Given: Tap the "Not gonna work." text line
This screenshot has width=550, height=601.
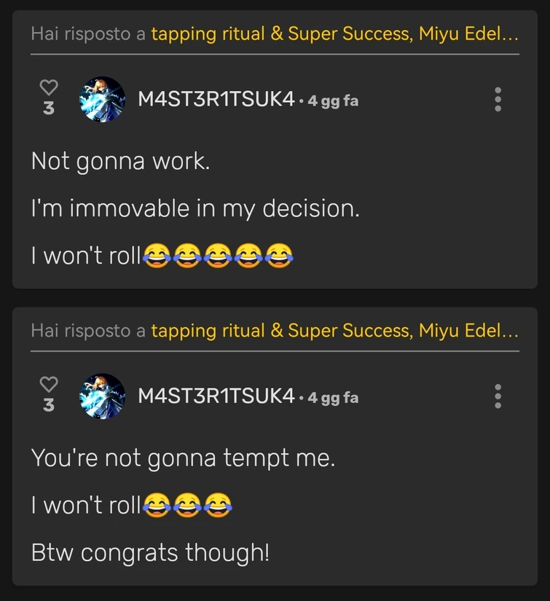Looking at the screenshot, I should coord(120,161).
